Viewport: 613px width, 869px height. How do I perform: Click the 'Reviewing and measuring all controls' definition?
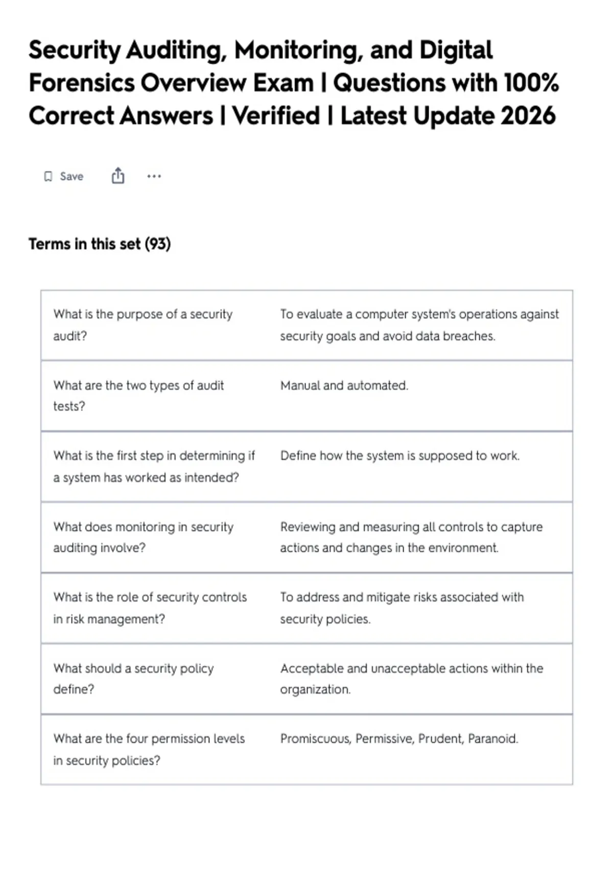(411, 537)
